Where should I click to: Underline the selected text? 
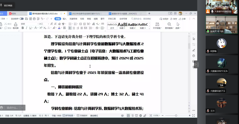30,28
